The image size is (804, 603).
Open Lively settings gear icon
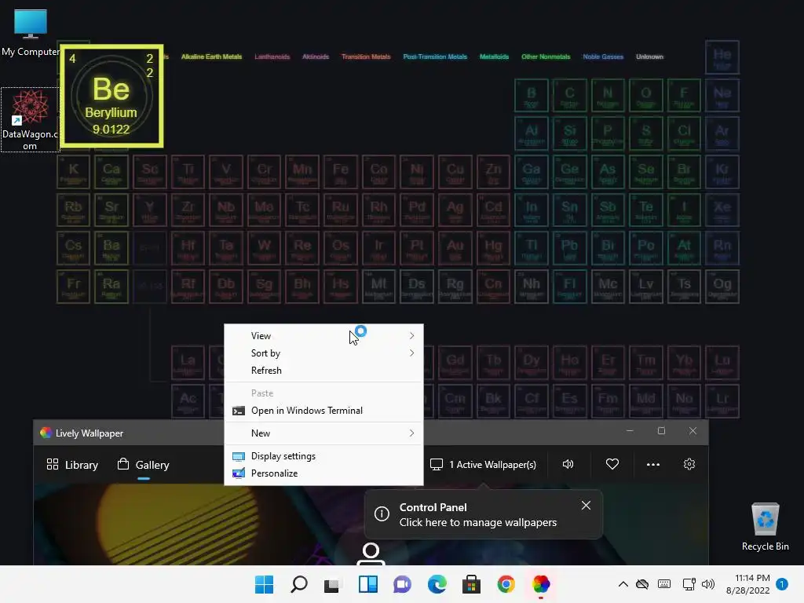coord(689,465)
